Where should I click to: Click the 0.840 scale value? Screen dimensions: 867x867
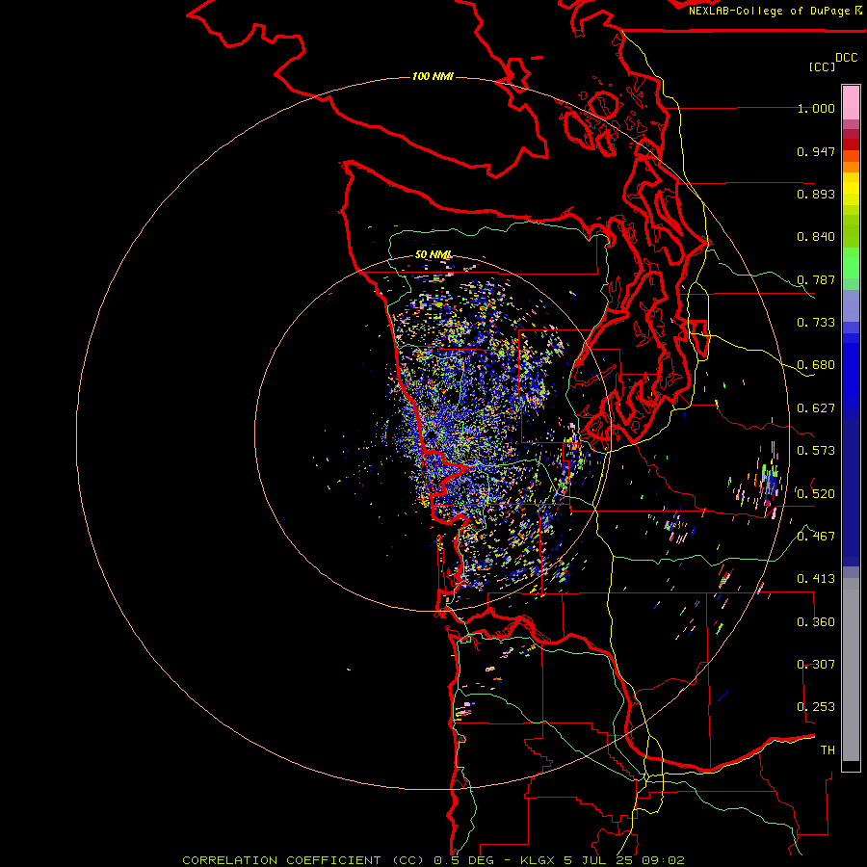[816, 237]
